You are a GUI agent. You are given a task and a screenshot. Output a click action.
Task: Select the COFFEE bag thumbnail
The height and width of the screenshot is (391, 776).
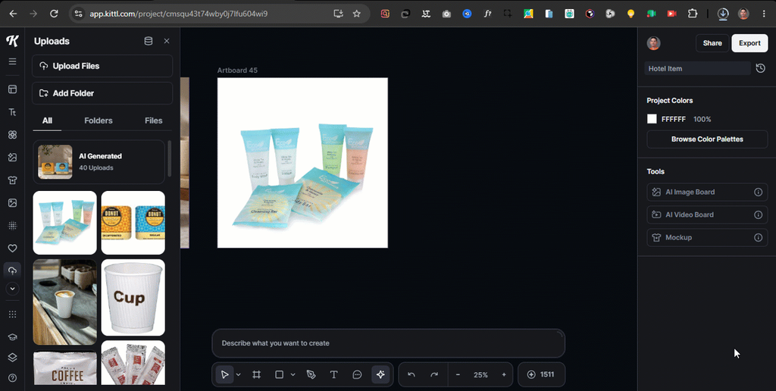point(65,369)
